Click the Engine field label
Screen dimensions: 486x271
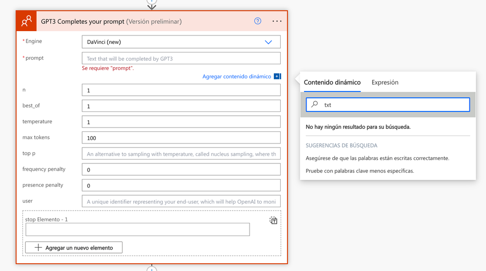[34, 41]
